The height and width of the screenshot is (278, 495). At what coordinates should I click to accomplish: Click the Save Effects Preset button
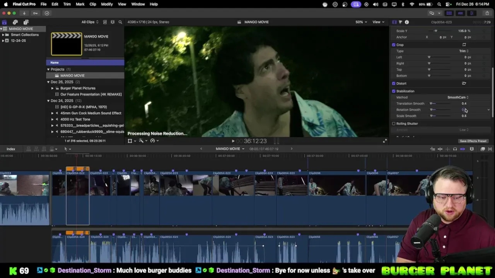[x=473, y=141]
